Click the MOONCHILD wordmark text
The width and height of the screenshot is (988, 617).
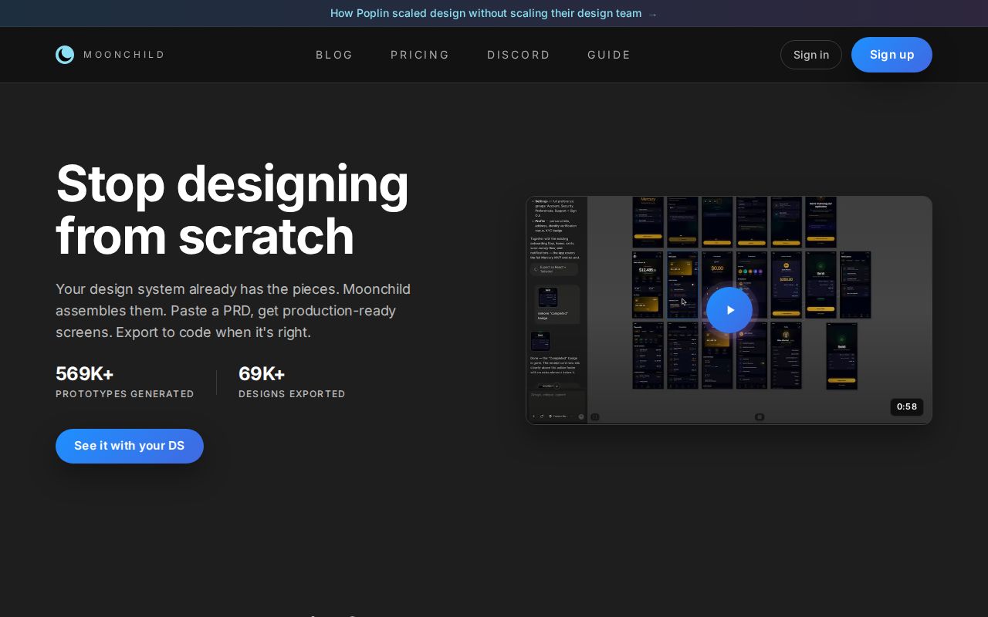(x=124, y=55)
